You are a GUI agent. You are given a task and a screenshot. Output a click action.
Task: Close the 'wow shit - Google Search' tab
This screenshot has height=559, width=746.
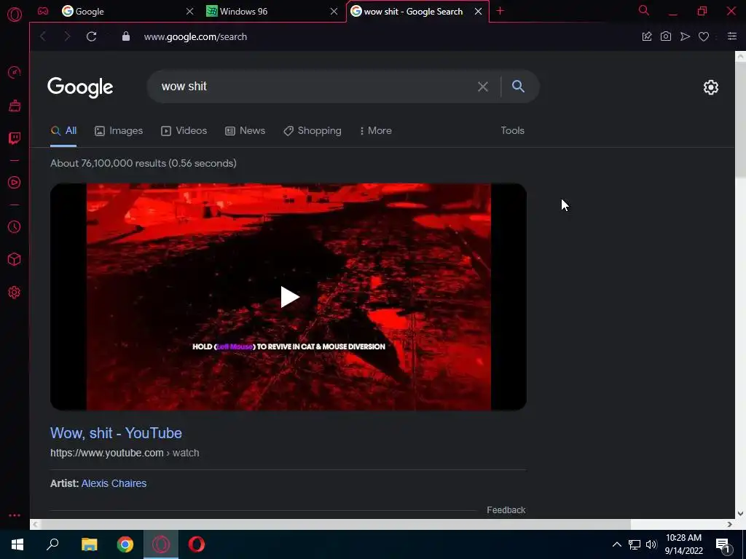pyautogui.click(x=478, y=11)
